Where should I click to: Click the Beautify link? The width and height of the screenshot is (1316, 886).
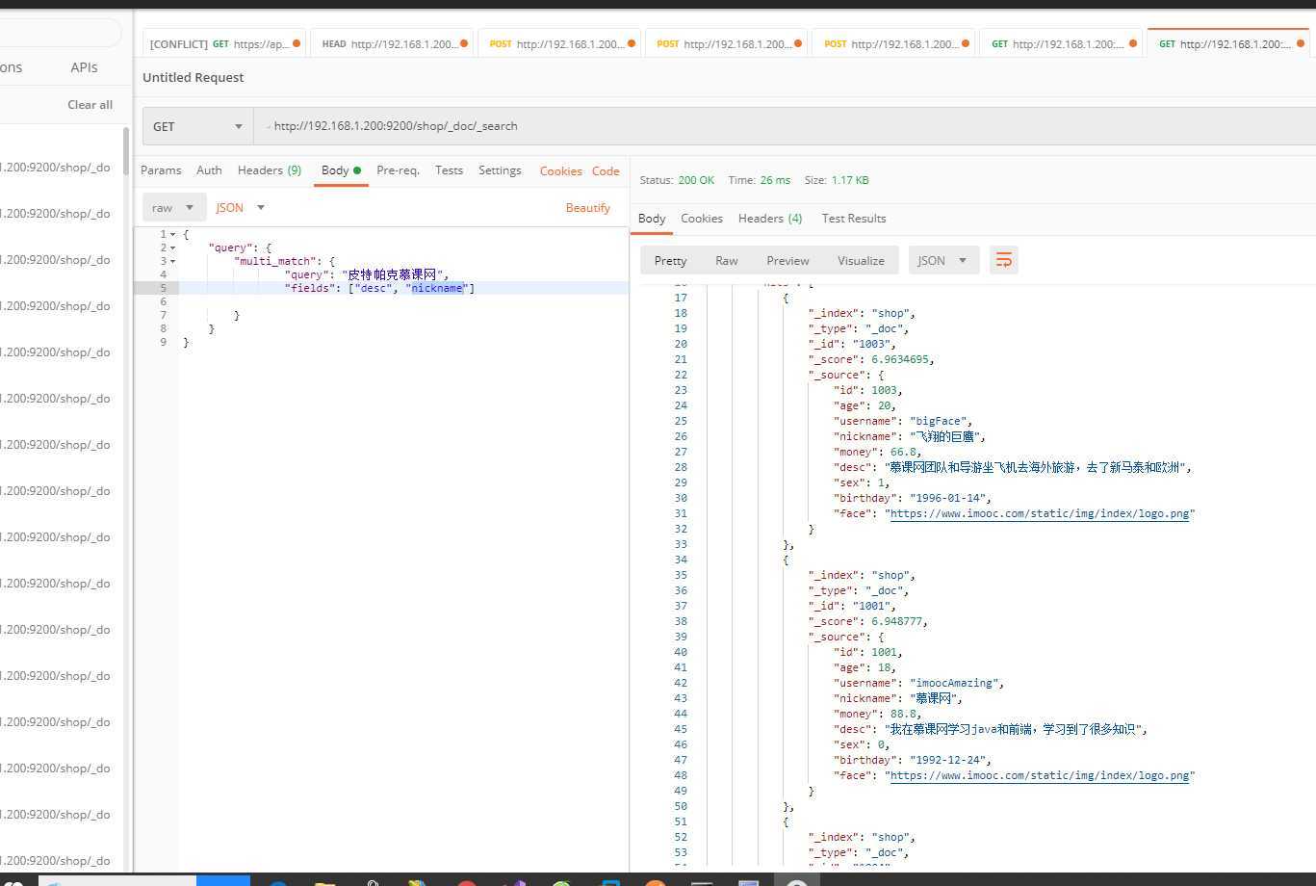point(588,208)
